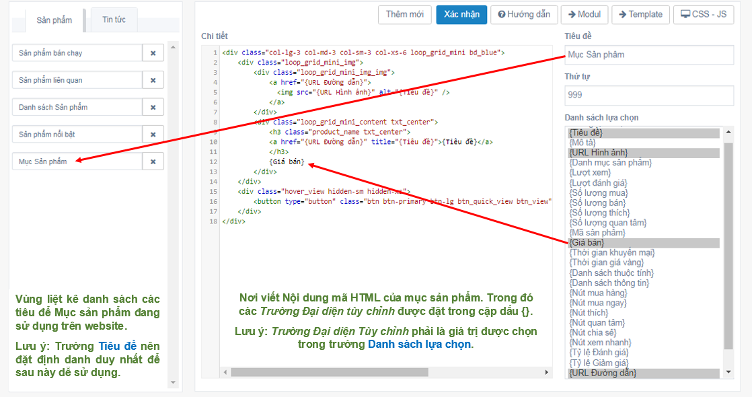The height and width of the screenshot is (397, 752).
Task: Select {Nút mua ngay} option
Action: point(644,303)
